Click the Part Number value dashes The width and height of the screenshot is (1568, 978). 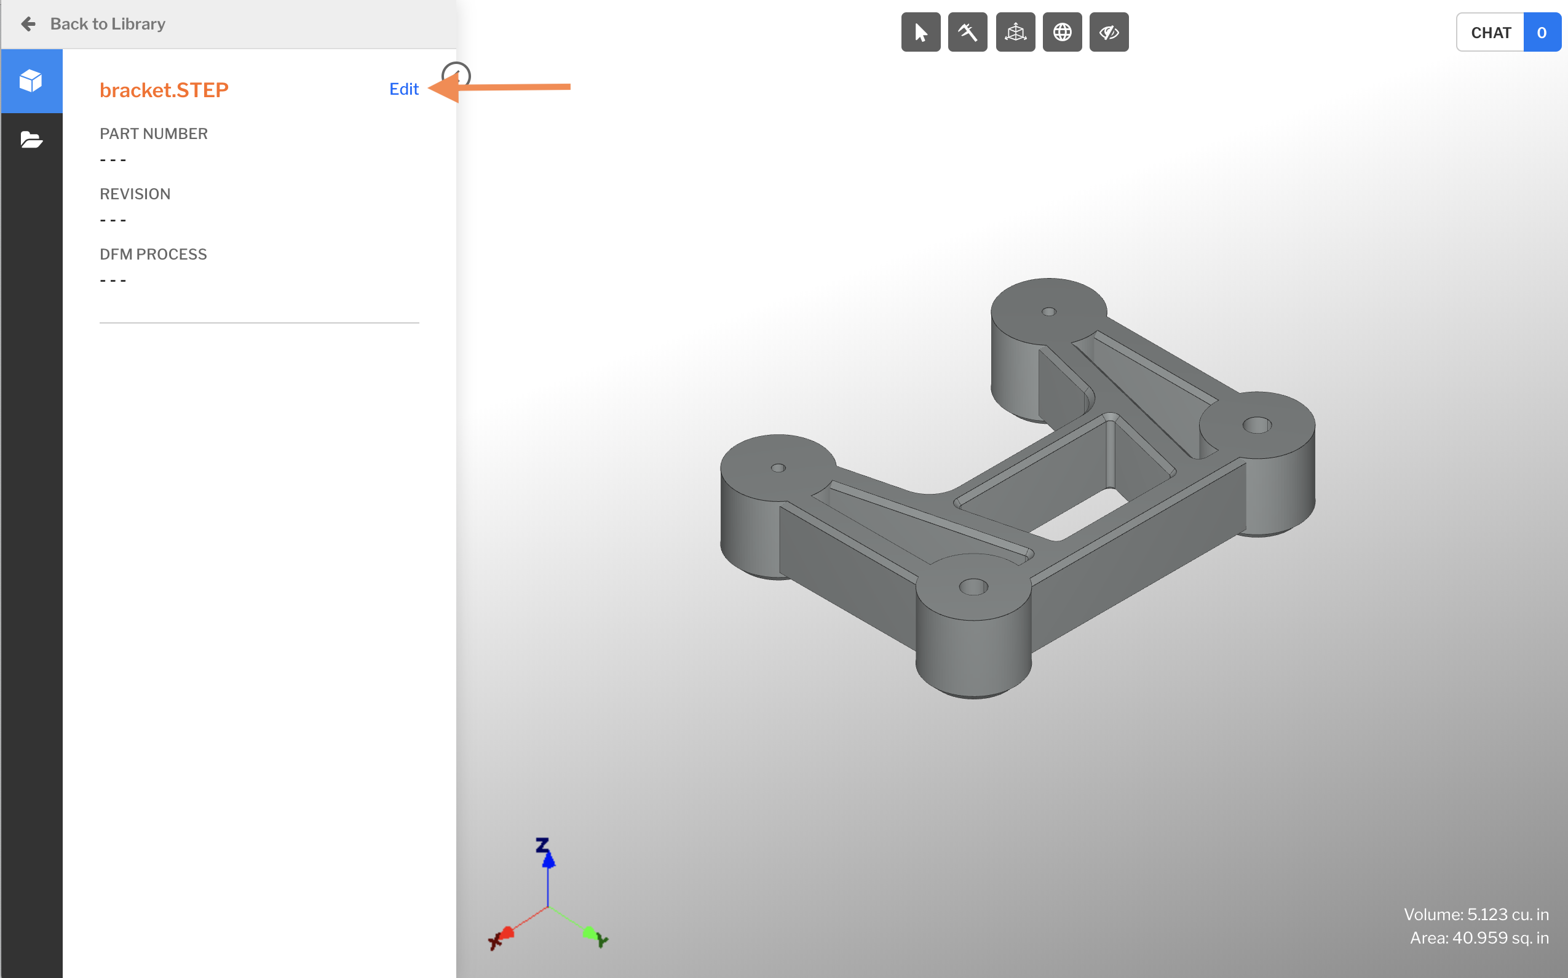113,160
